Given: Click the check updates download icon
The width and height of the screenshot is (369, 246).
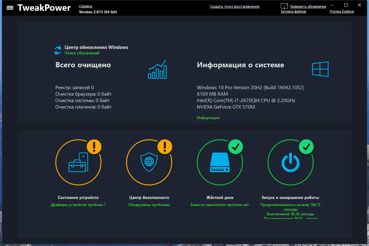Looking at the screenshot, I should pyautogui.click(x=284, y=6).
